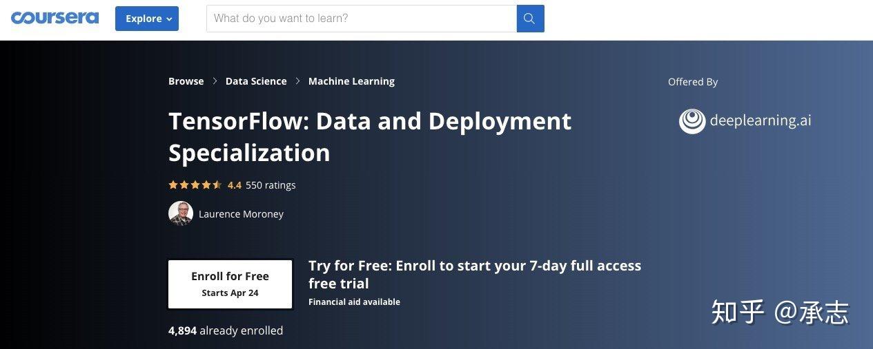Click the 4.4 rating score

point(235,184)
